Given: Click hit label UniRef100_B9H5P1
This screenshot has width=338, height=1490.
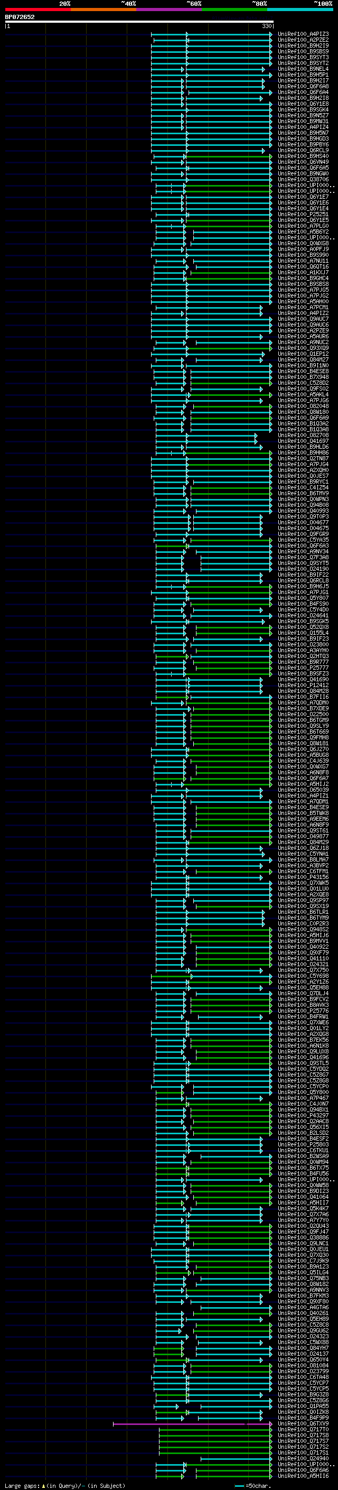Looking at the screenshot, I should click(303, 75).
